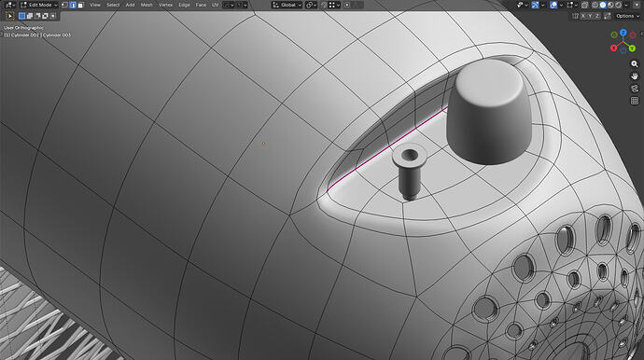Screen dimensions: 644x360
Task: Enable Y axis mesh symmetry
Action: 590,16
